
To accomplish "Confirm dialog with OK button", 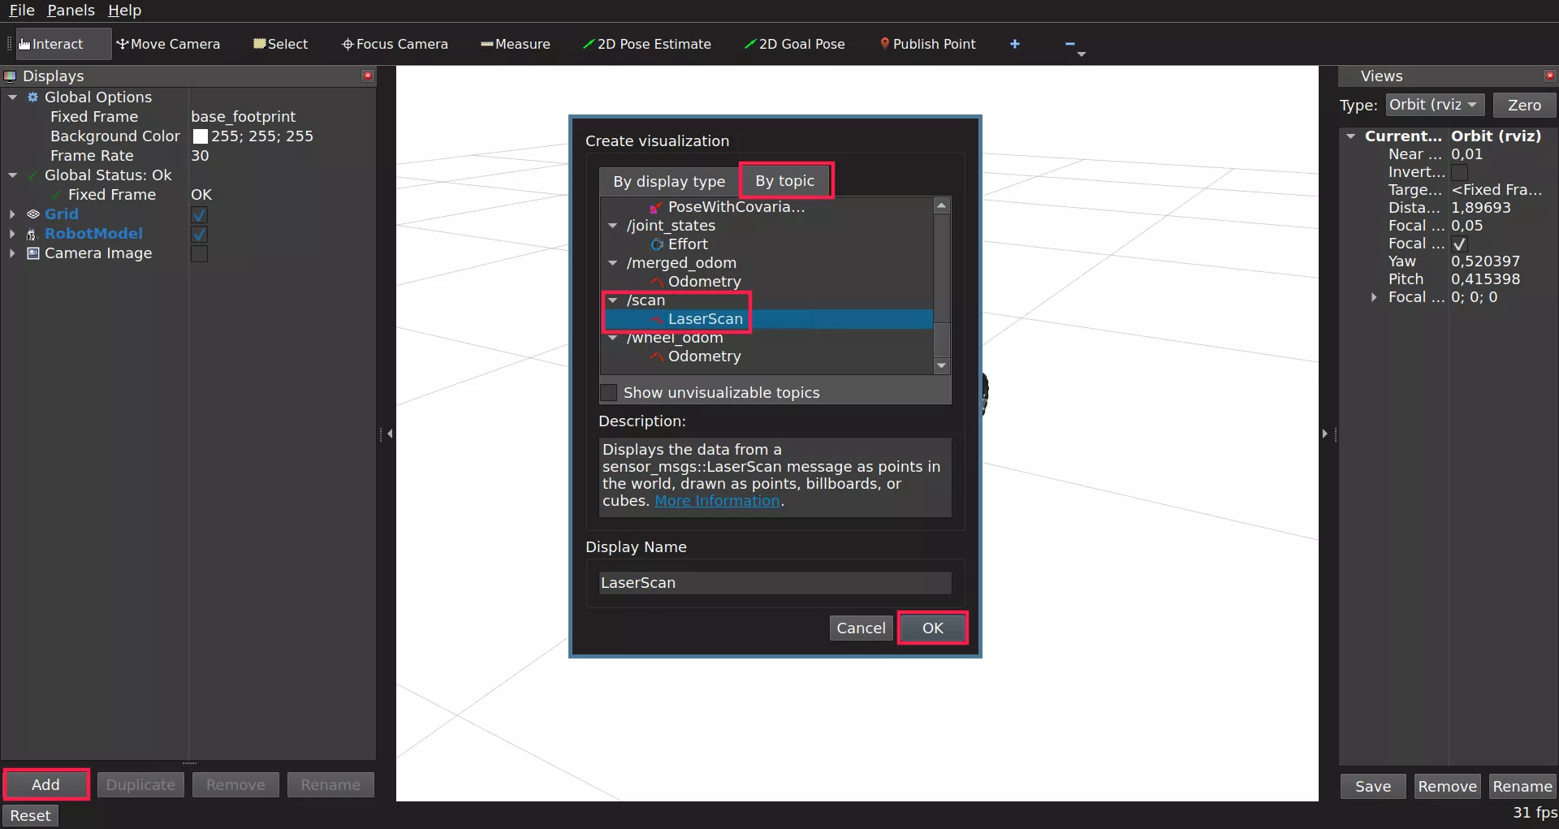I will 932,628.
